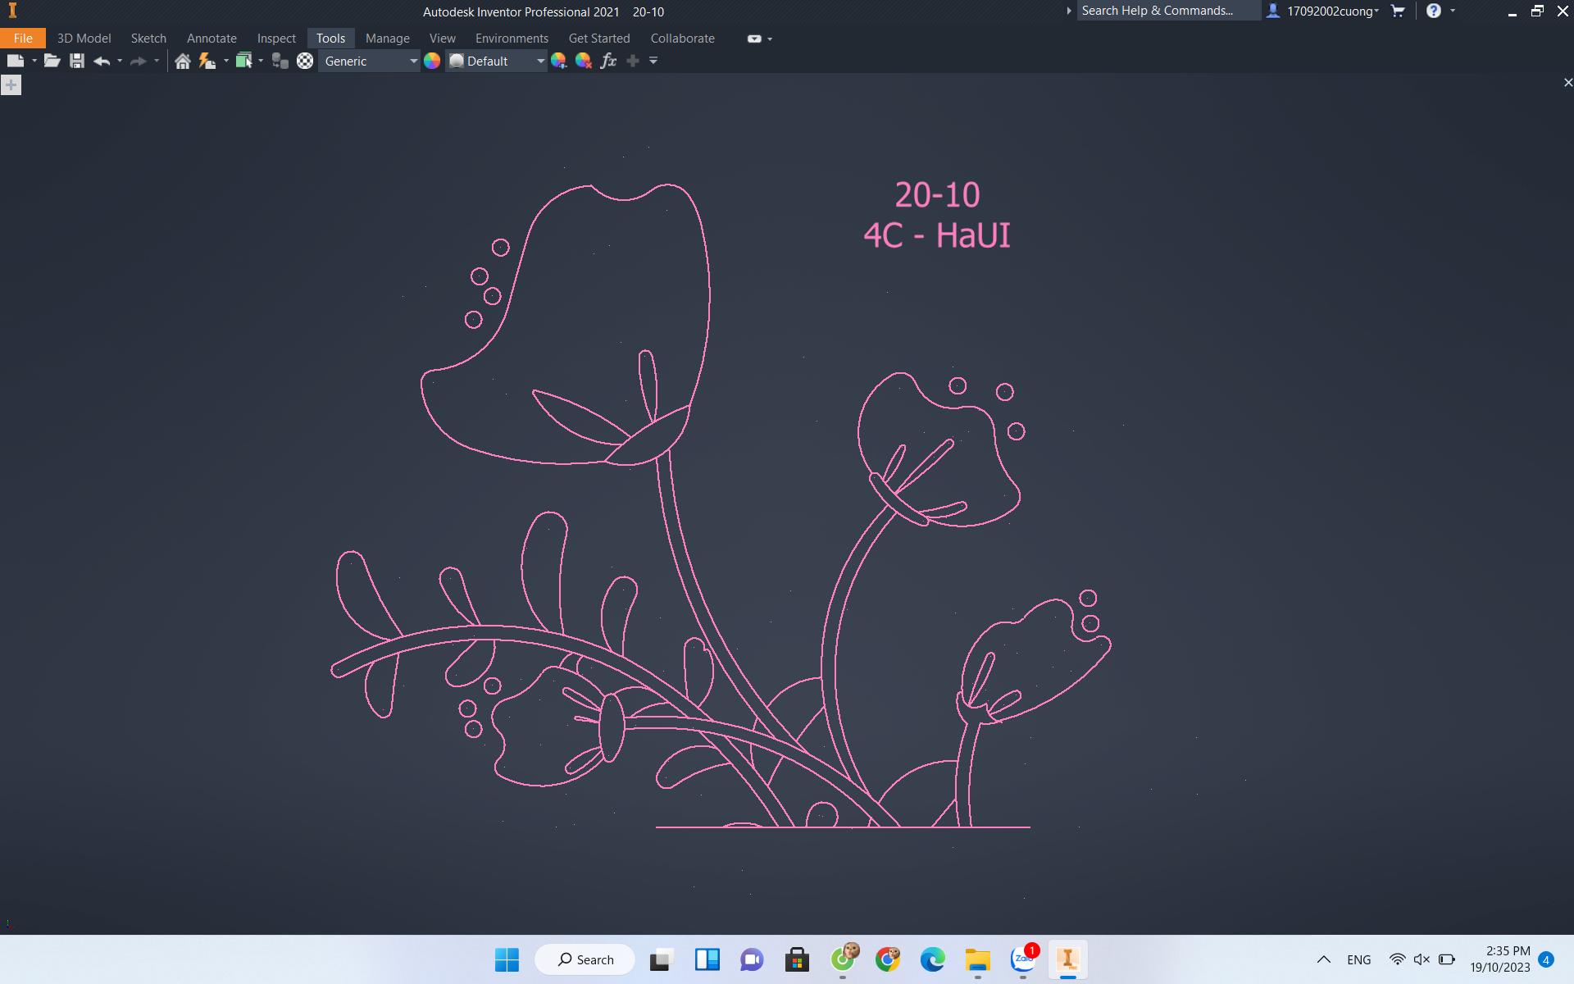The image size is (1574, 984).
Task: Open Appearance browser color wheel icon
Action: point(432,61)
